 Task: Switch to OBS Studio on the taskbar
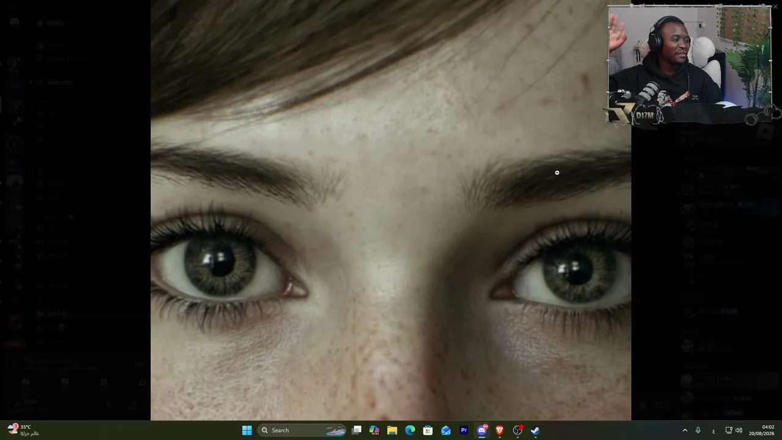tap(517, 430)
